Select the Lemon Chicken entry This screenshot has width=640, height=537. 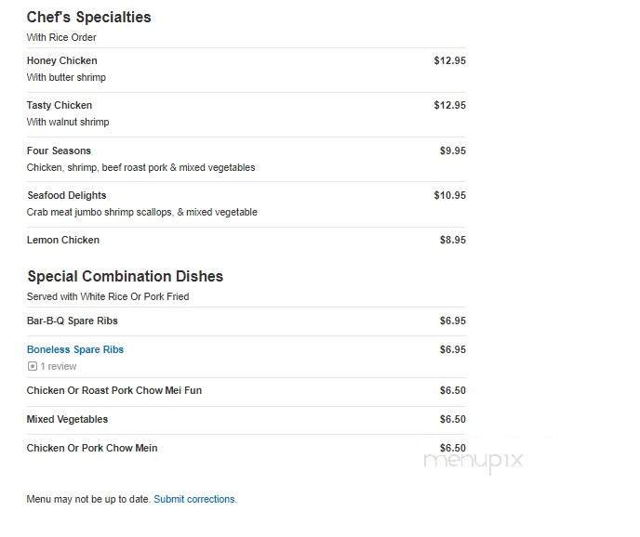(62, 240)
